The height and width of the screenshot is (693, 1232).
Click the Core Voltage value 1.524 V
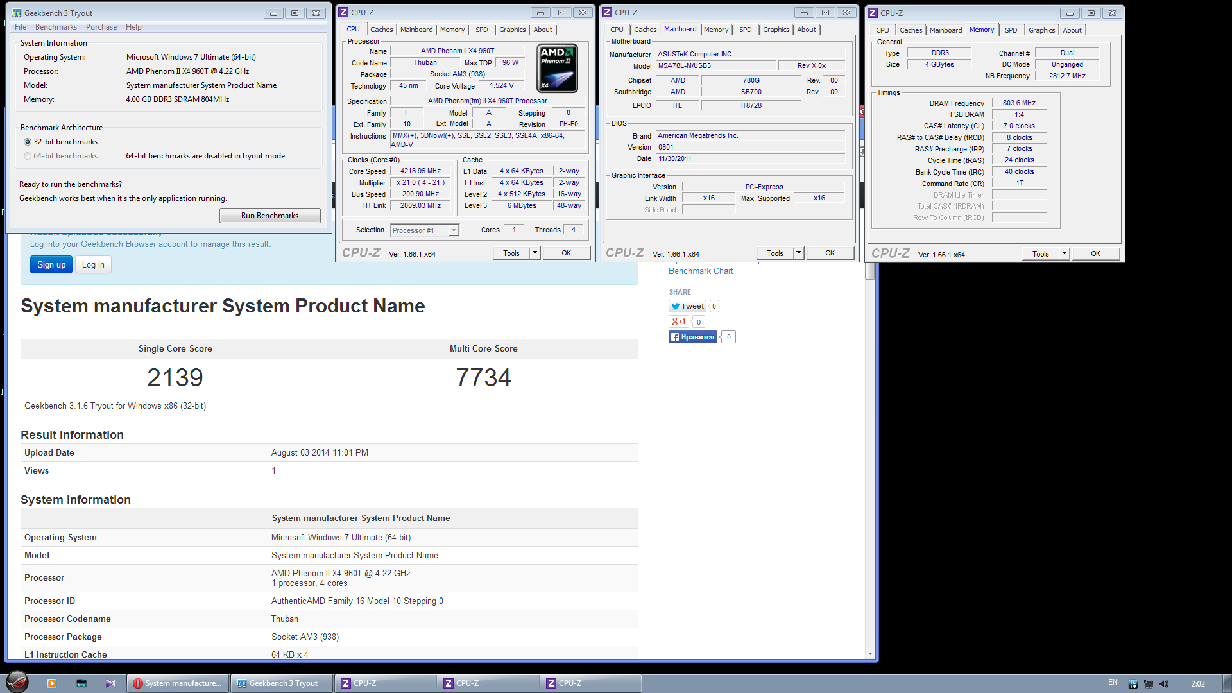coord(501,85)
